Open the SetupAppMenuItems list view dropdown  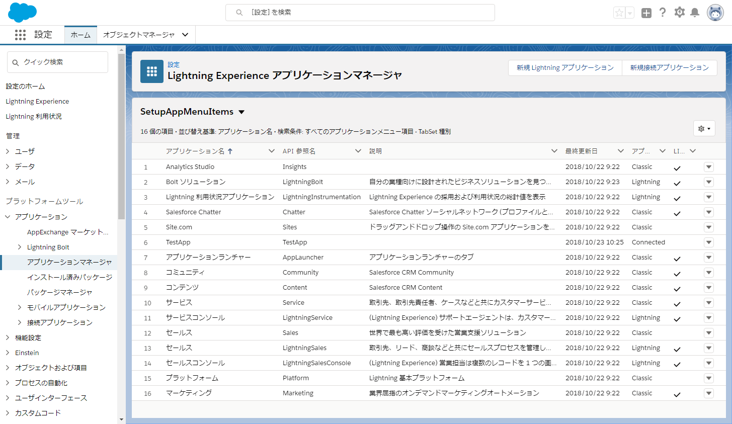tap(242, 113)
